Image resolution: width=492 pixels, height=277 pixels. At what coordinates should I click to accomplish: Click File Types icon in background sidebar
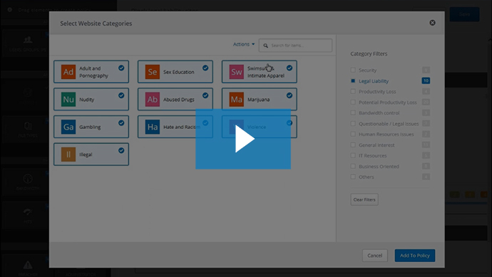point(28,125)
